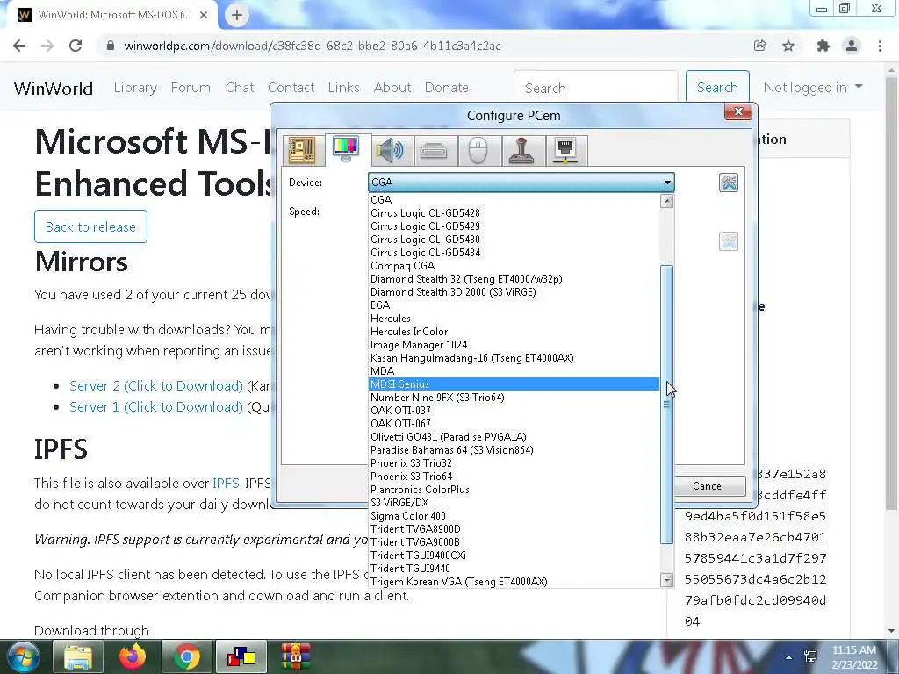Choose the highlighted MDSI Genius entry
899x674 pixels.
tap(514, 384)
